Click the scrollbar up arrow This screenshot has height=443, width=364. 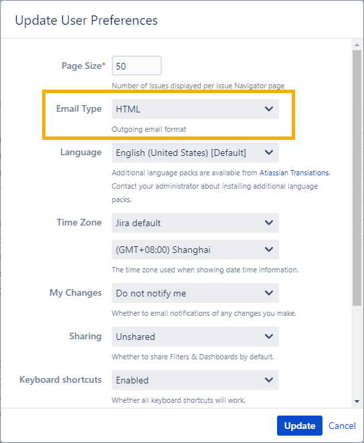pyautogui.click(x=357, y=45)
